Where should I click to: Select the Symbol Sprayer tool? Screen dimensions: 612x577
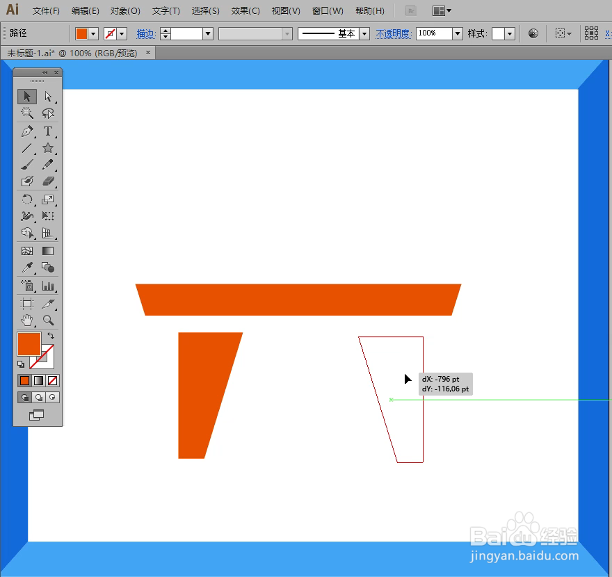coord(27,286)
